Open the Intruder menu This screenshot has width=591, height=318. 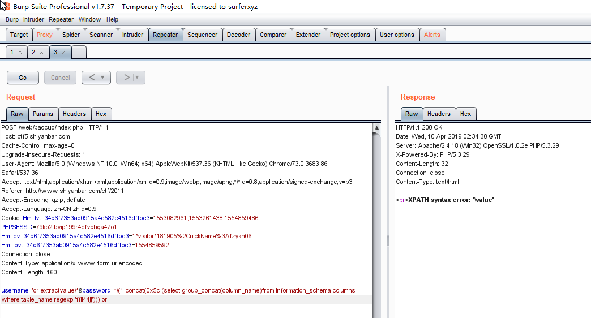pyautogui.click(x=33, y=19)
